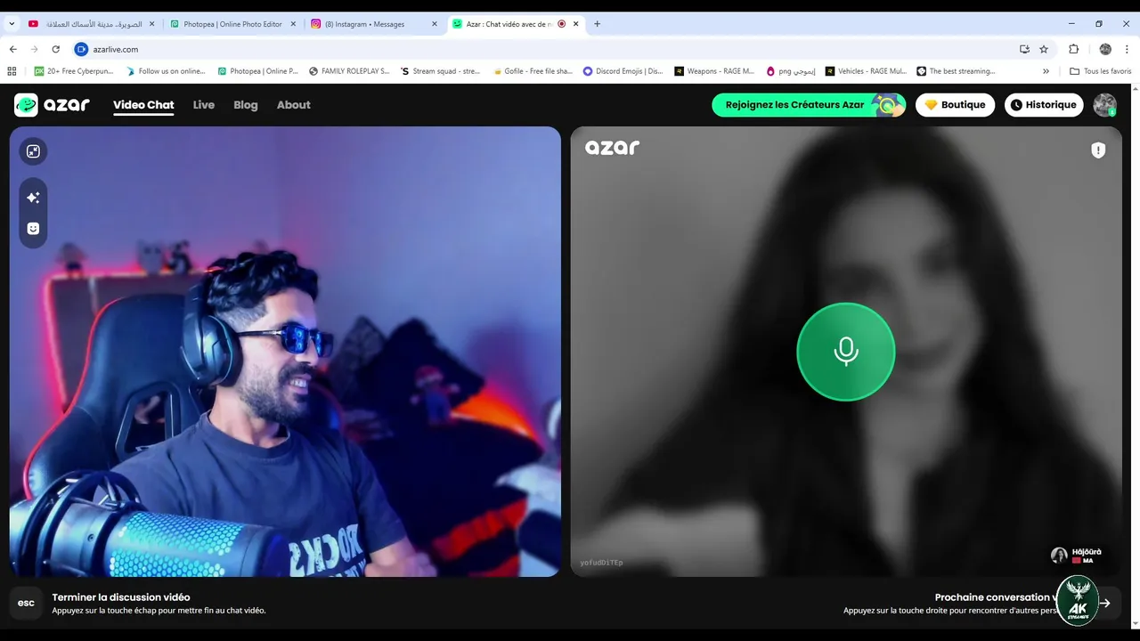Screen dimensions: 1140x641
Task: Switch to the Live tab
Action: [x=204, y=105]
